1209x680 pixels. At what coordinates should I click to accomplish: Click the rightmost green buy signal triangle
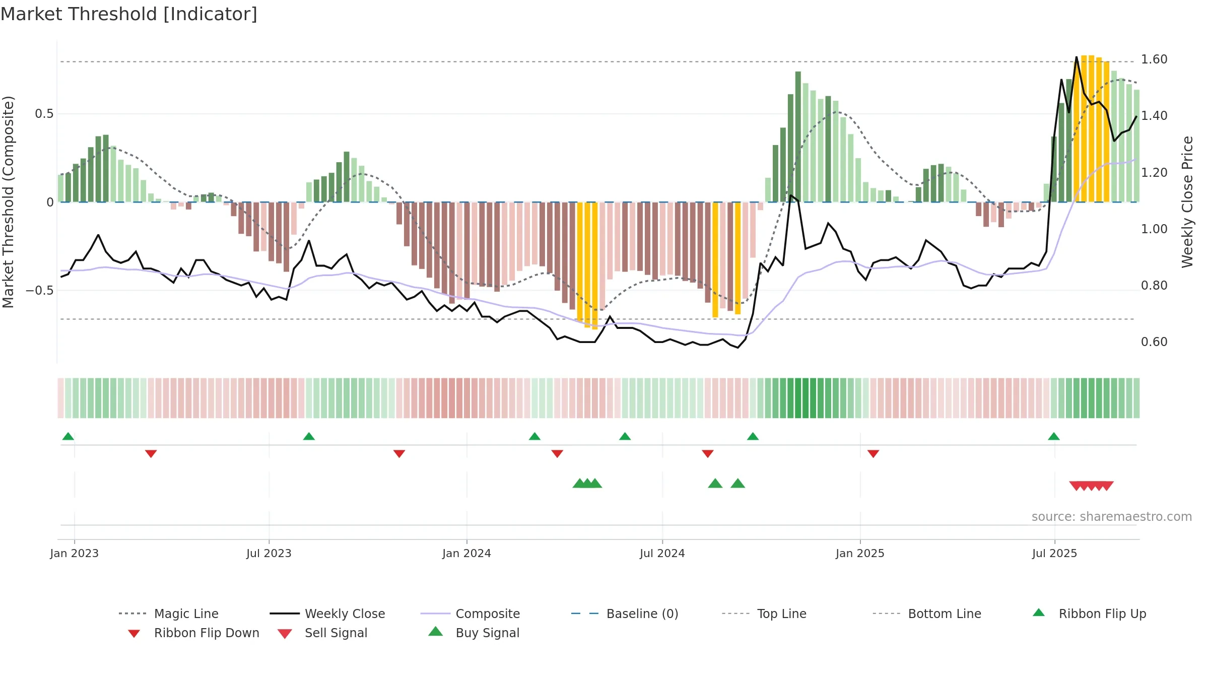(737, 484)
